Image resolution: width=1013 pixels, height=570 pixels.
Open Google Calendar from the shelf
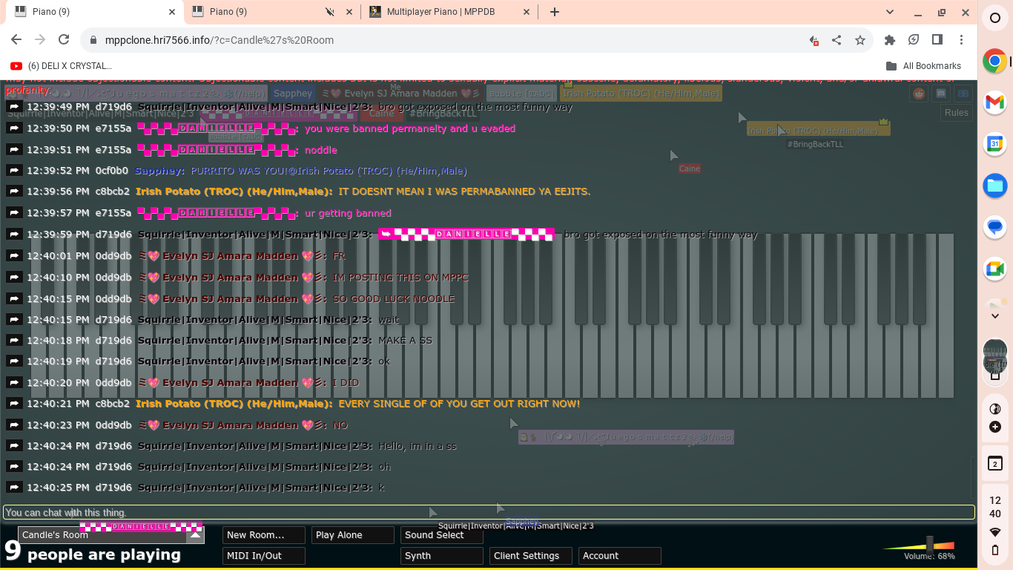coord(995,144)
